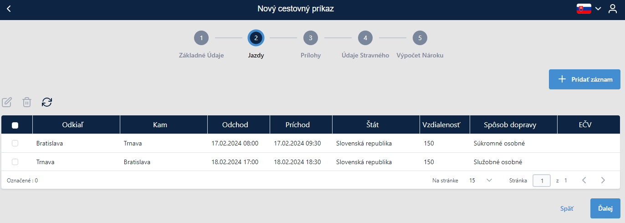Select step 3 Prílohy

click(311, 38)
